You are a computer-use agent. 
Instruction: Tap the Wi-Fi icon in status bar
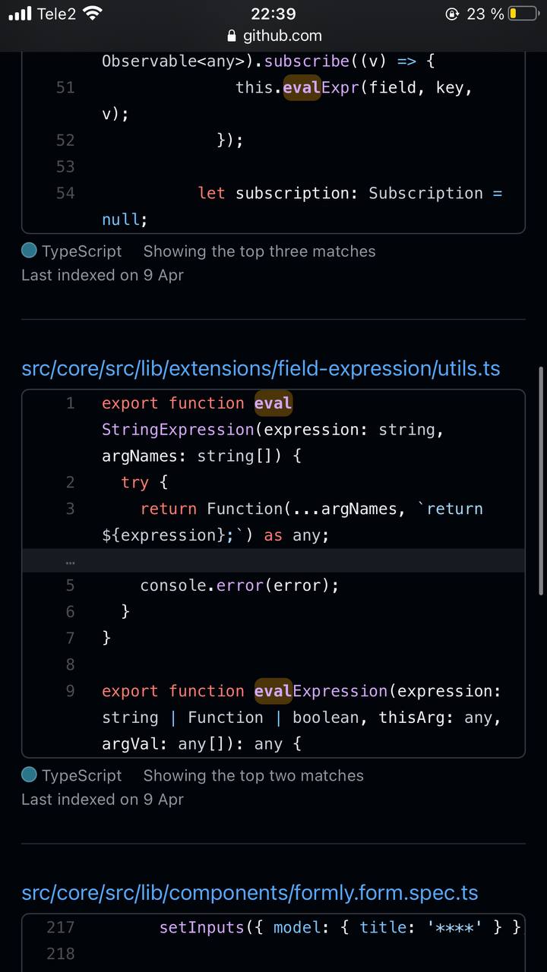[93, 13]
